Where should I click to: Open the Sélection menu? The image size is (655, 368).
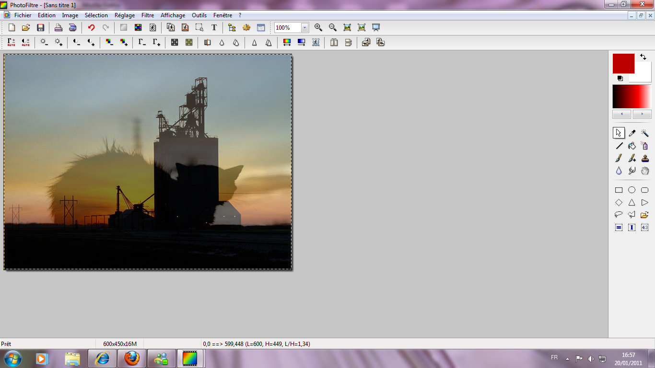pos(96,15)
